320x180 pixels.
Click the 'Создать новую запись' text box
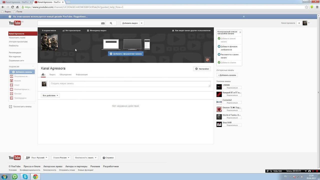pos(130,84)
